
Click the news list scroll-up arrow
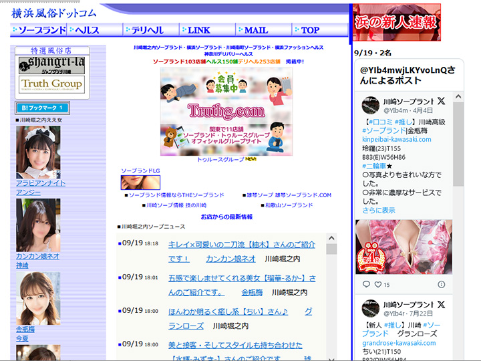click(x=331, y=238)
